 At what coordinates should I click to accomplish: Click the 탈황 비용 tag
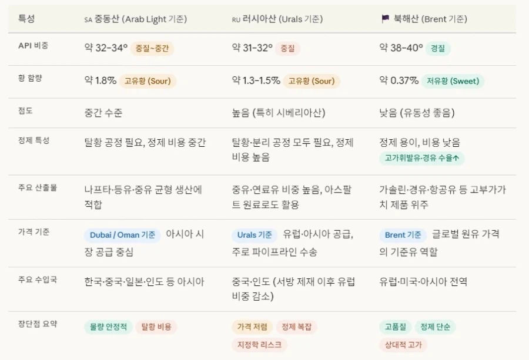point(156,327)
